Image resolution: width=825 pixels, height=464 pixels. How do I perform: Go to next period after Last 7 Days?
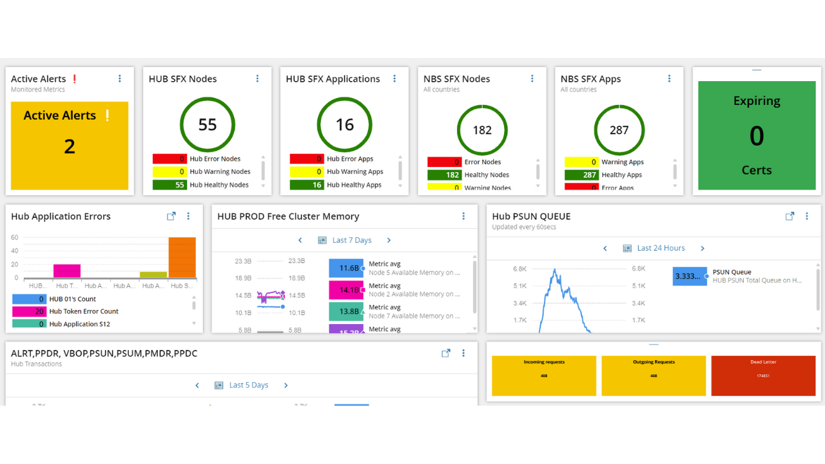coord(389,240)
